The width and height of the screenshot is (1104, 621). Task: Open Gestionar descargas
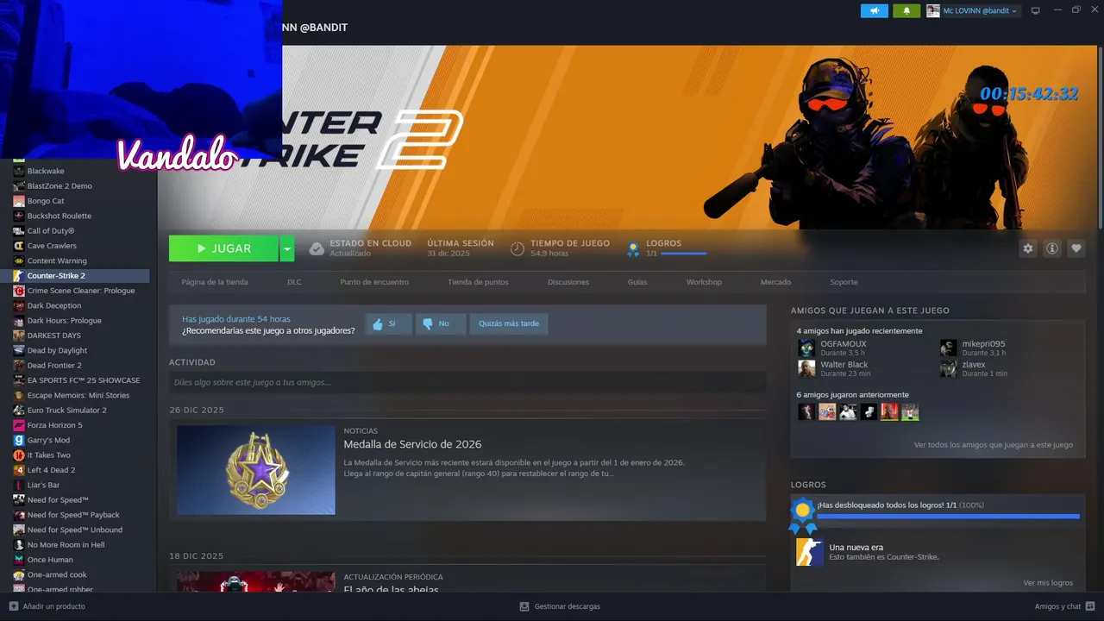pyautogui.click(x=560, y=606)
